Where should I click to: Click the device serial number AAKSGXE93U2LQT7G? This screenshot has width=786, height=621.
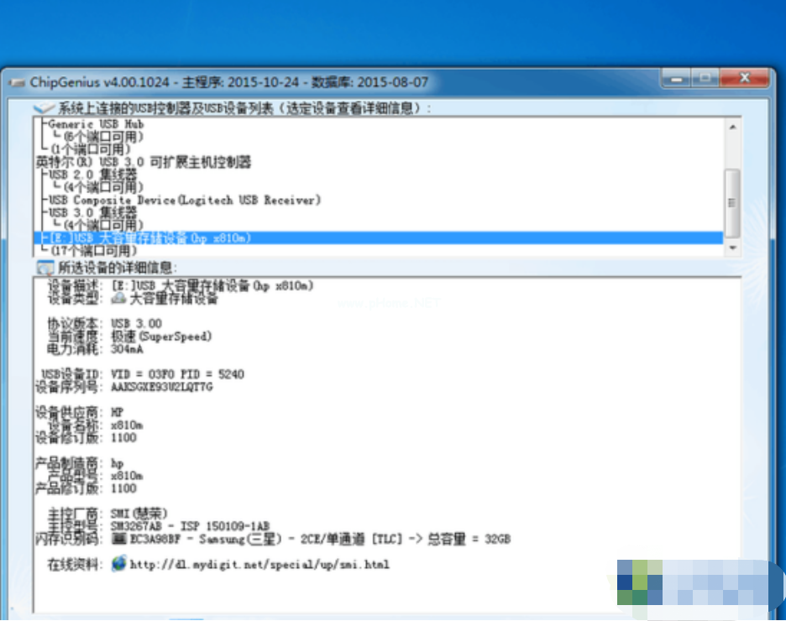pos(161,388)
